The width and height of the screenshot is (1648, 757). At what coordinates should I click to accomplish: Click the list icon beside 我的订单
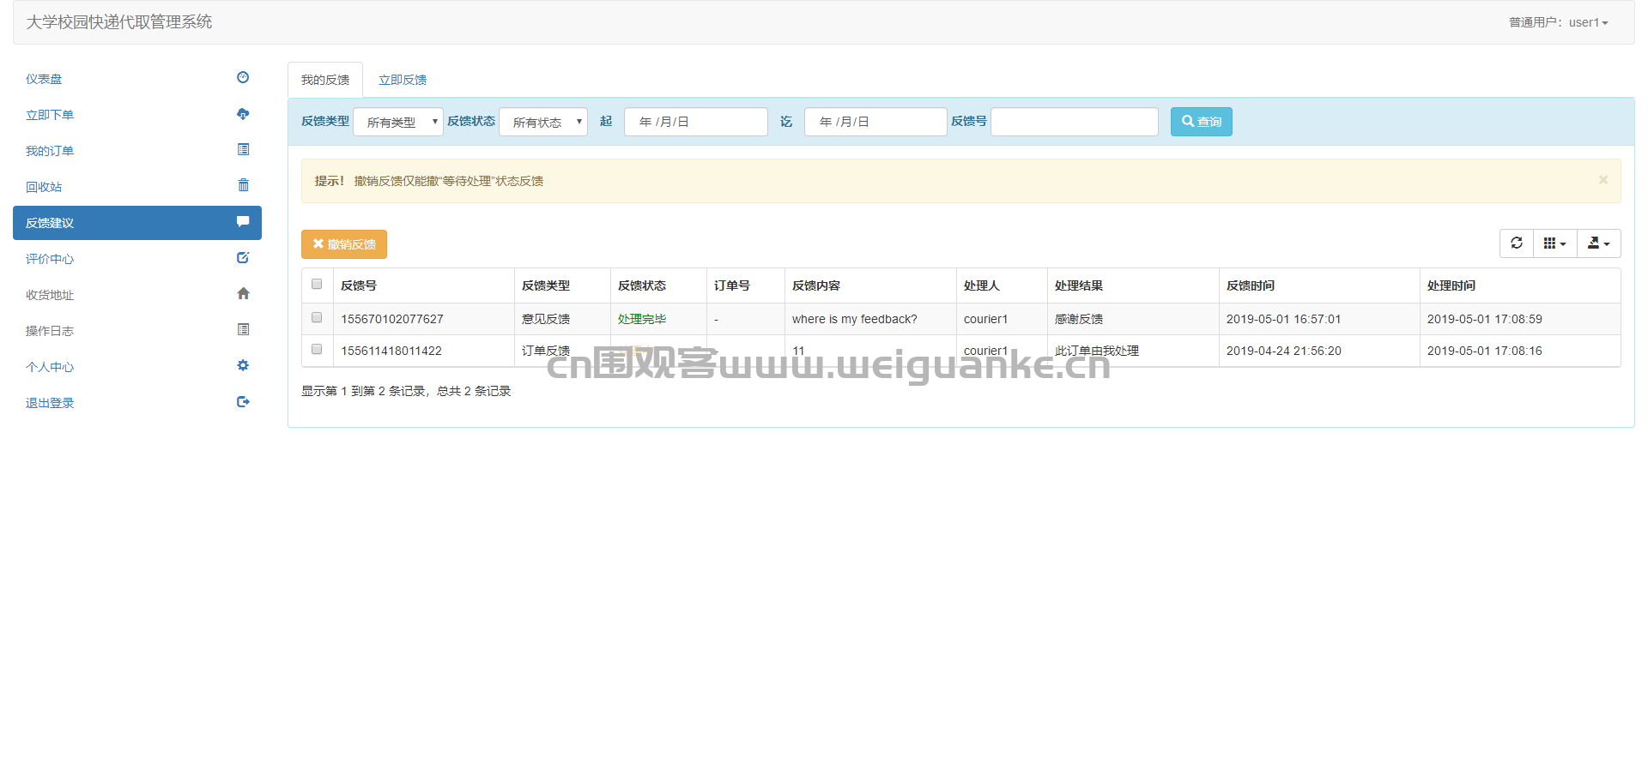pos(243,149)
